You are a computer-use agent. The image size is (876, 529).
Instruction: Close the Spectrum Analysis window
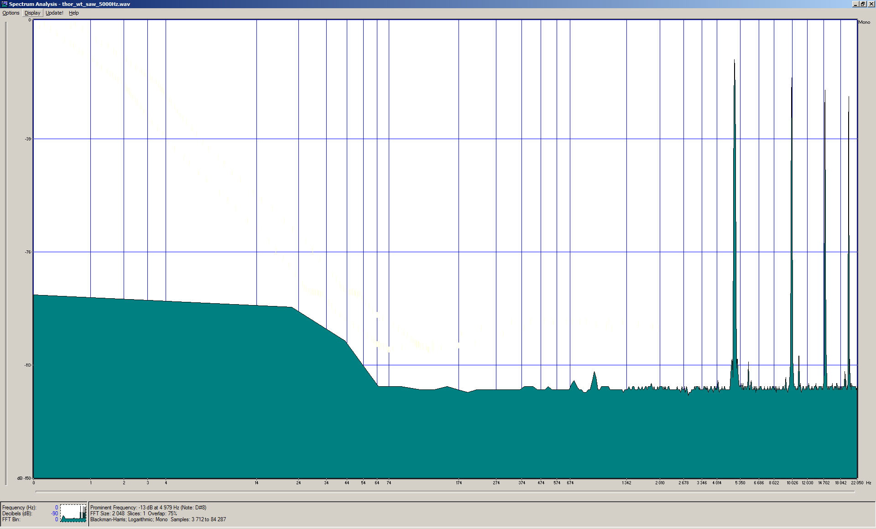(871, 4)
